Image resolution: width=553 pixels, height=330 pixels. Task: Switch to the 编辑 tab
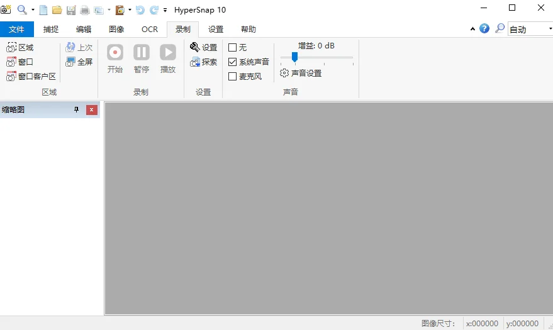(x=84, y=30)
